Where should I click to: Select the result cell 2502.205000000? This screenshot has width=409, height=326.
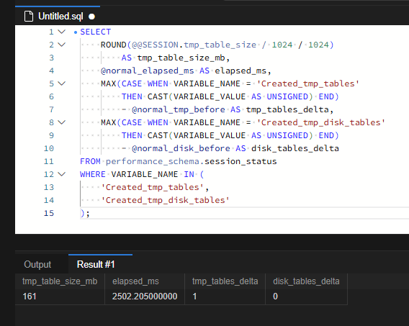pos(145,296)
